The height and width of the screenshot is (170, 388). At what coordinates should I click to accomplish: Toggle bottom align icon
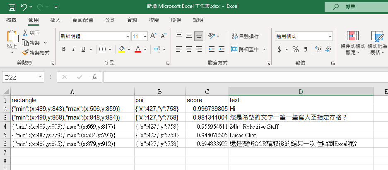click(199, 36)
